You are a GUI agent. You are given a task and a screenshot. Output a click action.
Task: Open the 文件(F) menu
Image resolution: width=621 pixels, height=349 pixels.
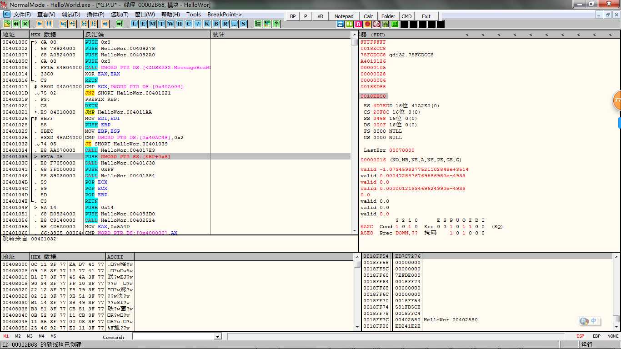(22, 15)
